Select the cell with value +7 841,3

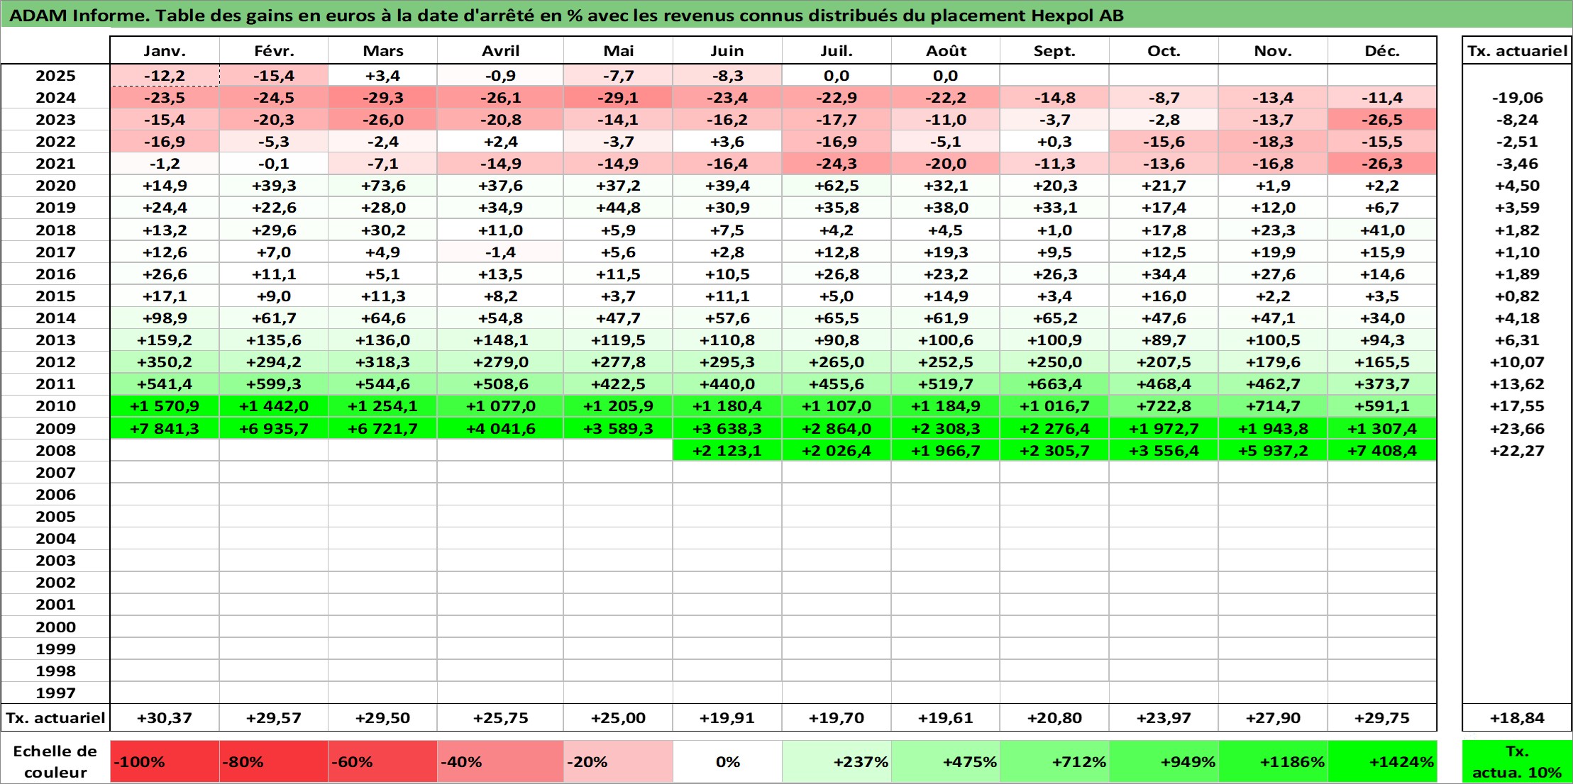[165, 428]
